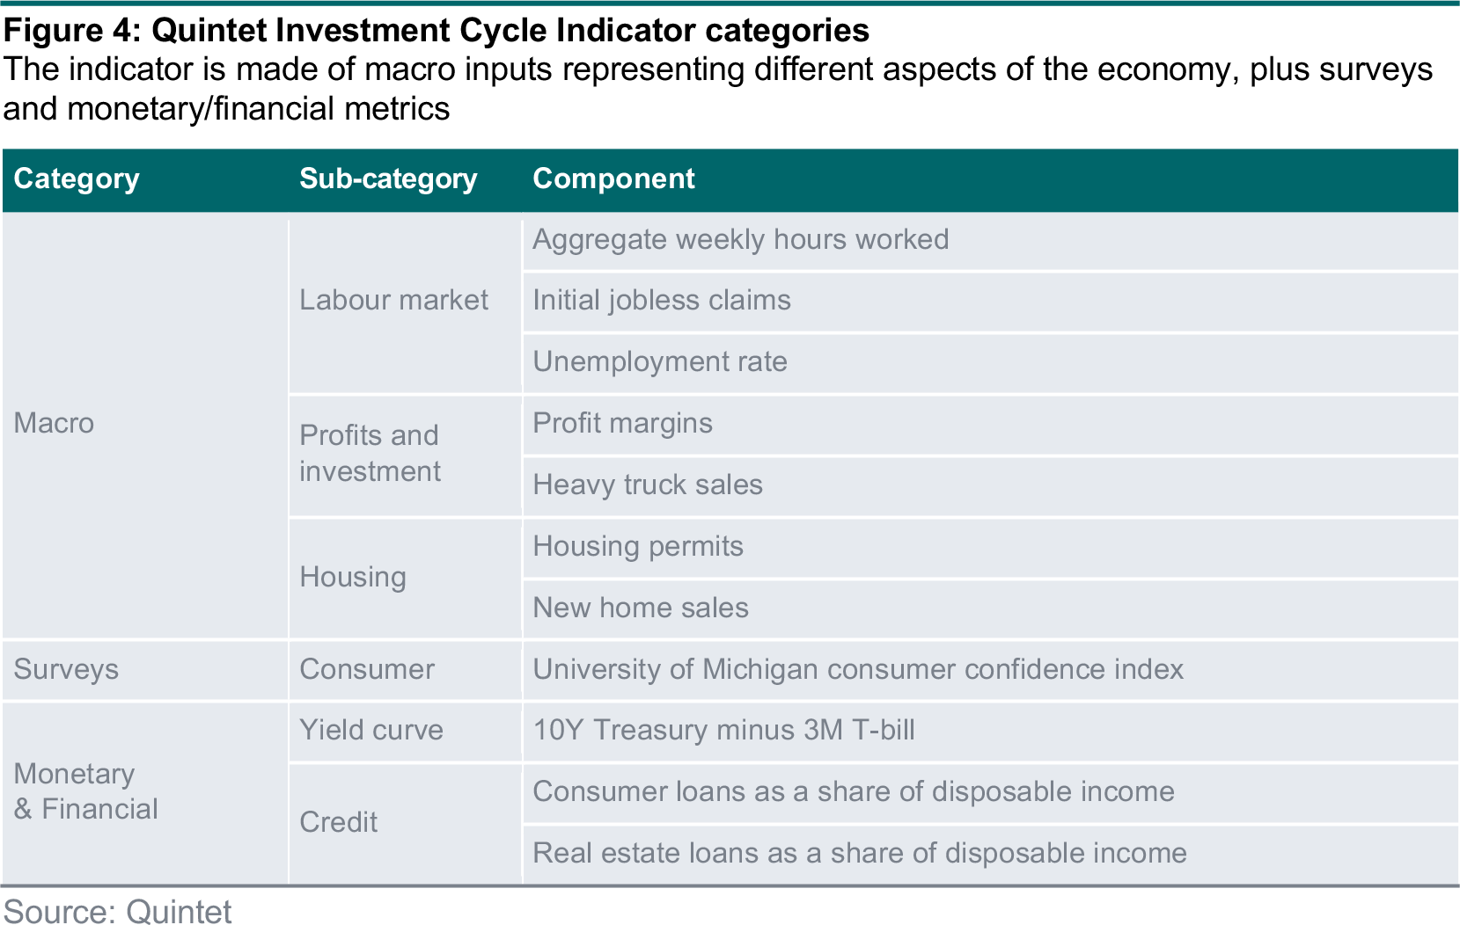Click the Category column header
Viewport: 1460px width, 925px height.
point(77,178)
